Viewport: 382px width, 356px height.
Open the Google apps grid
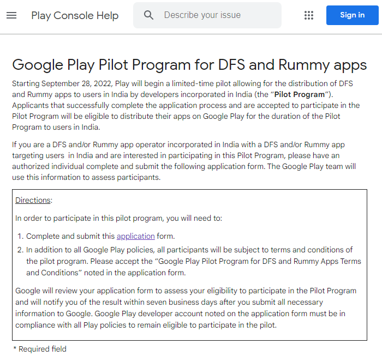click(309, 15)
